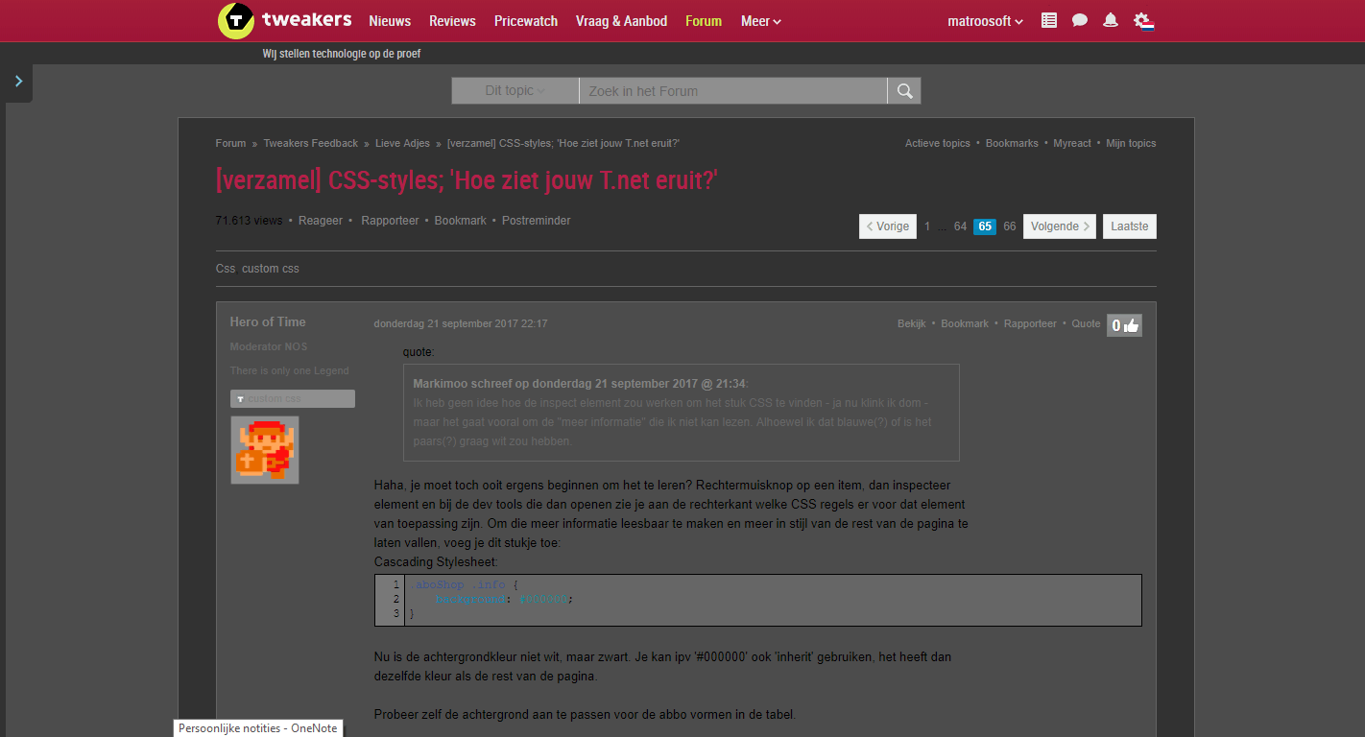Click 'There is only one Legend' text
Image resolution: width=1365 pixels, height=737 pixels.
290,370
